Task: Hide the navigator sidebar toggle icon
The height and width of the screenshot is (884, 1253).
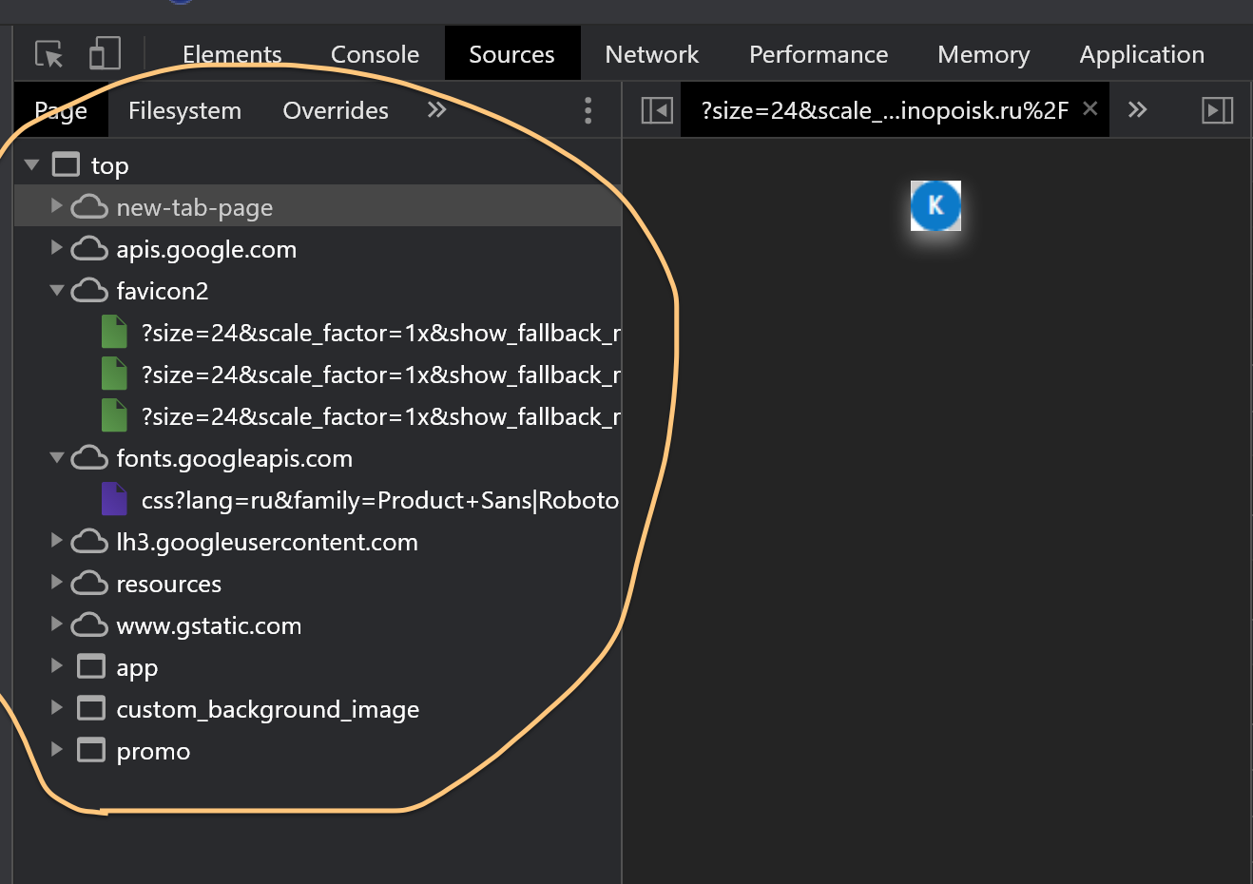Action: click(x=657, y=110)
